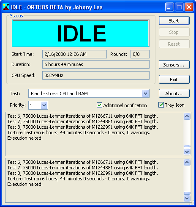Close the ORTHOS window
Screen dimensions: 196x207
[x=189, y=7]
